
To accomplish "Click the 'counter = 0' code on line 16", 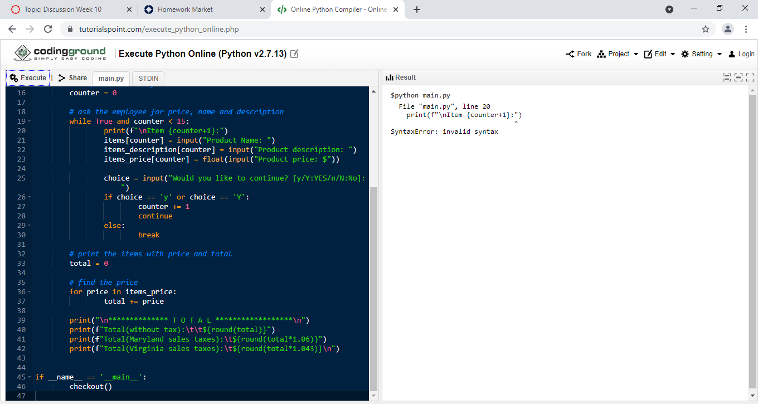I will point(93,93).
